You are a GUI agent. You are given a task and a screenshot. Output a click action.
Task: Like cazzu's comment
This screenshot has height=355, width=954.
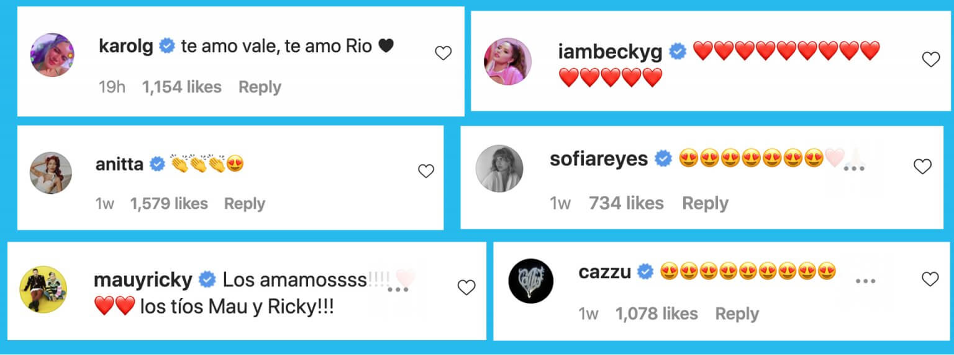tap(930, 279)
